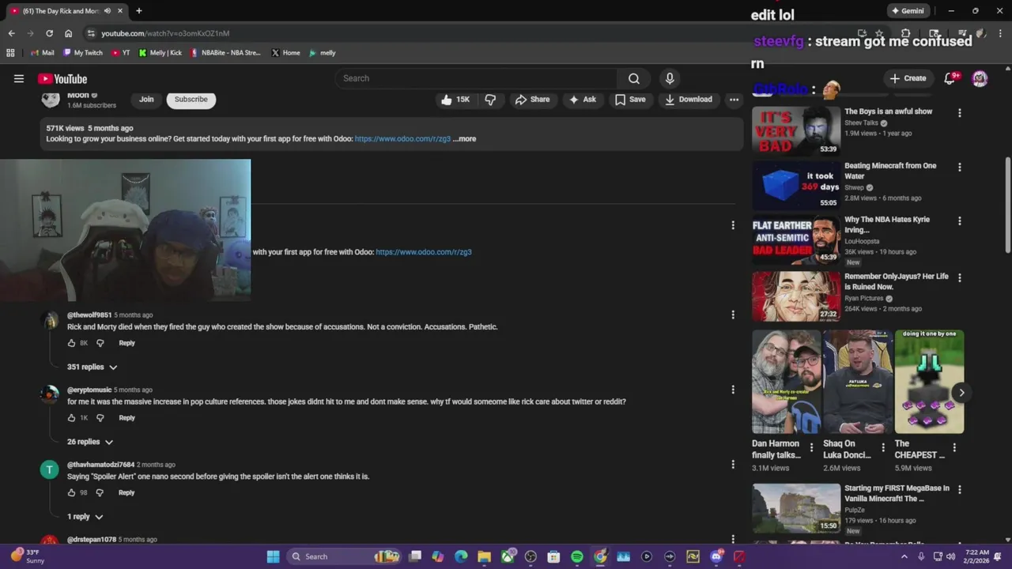The height and width of the screenshot is (569, 1012).
Task: Open Windows Start menu
Action: [x=273, y=556]
